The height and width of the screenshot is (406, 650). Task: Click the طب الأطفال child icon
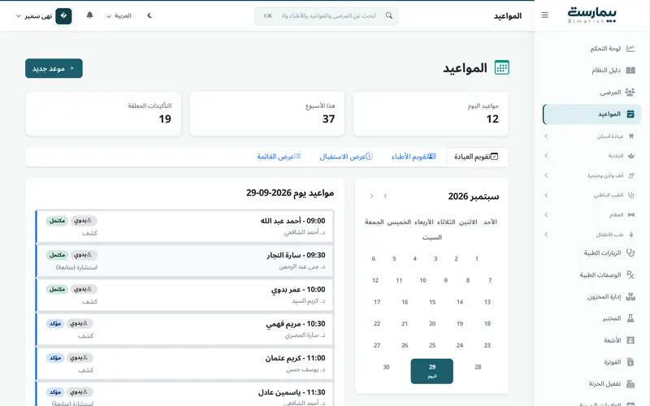(x=631, y=235)
